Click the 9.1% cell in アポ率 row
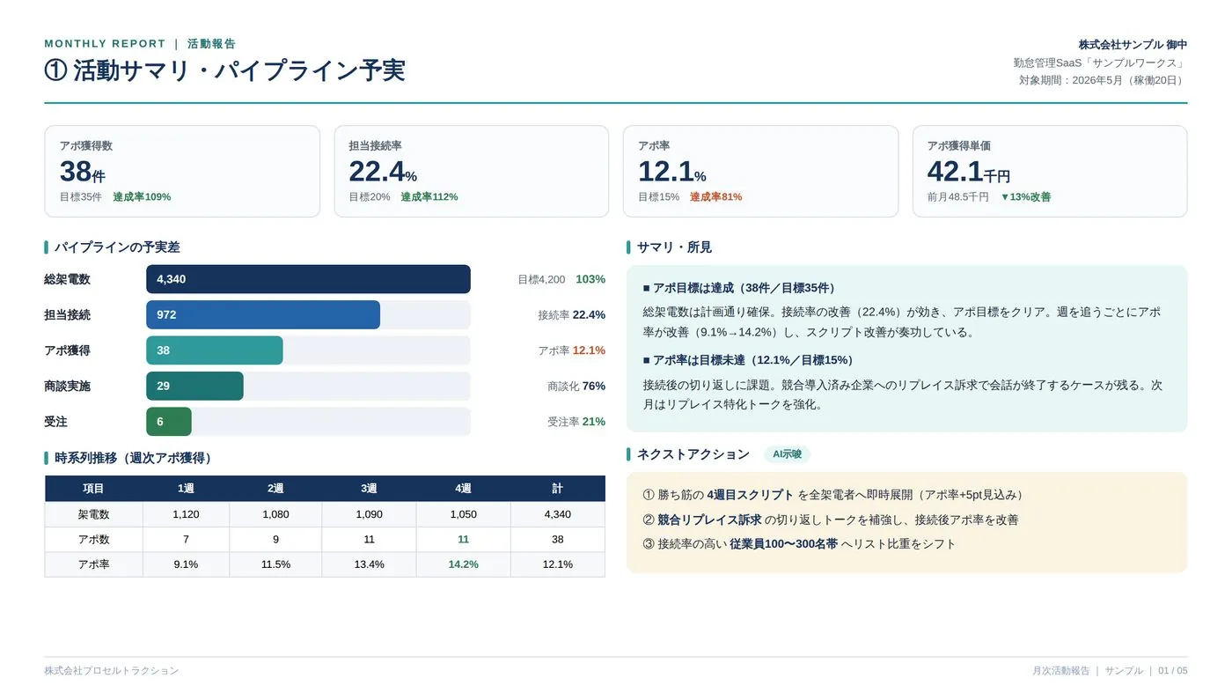The width and height of the screenshot is (1232, 693). (186, 564)
